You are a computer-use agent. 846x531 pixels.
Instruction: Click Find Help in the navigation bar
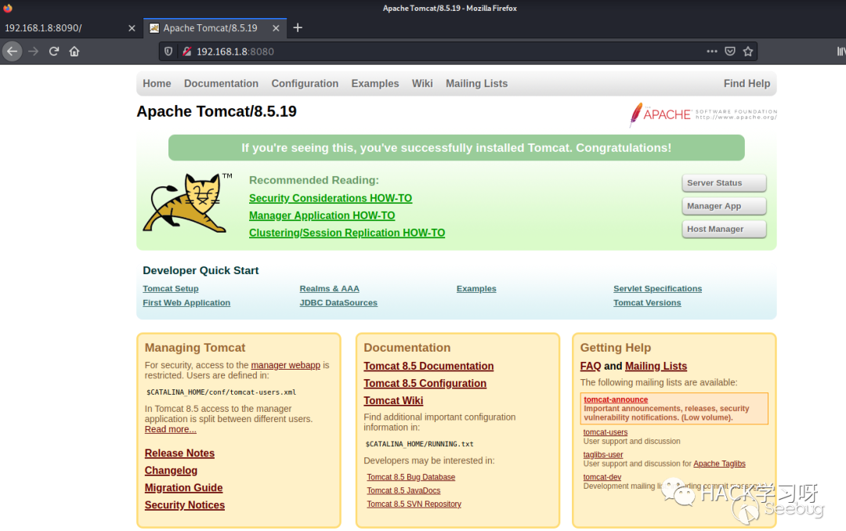[747, 84]
